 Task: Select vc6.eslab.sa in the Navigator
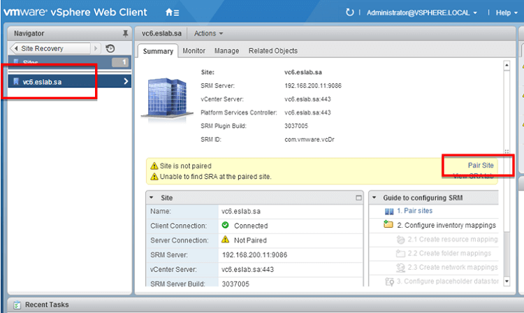(x=42, y=82)
